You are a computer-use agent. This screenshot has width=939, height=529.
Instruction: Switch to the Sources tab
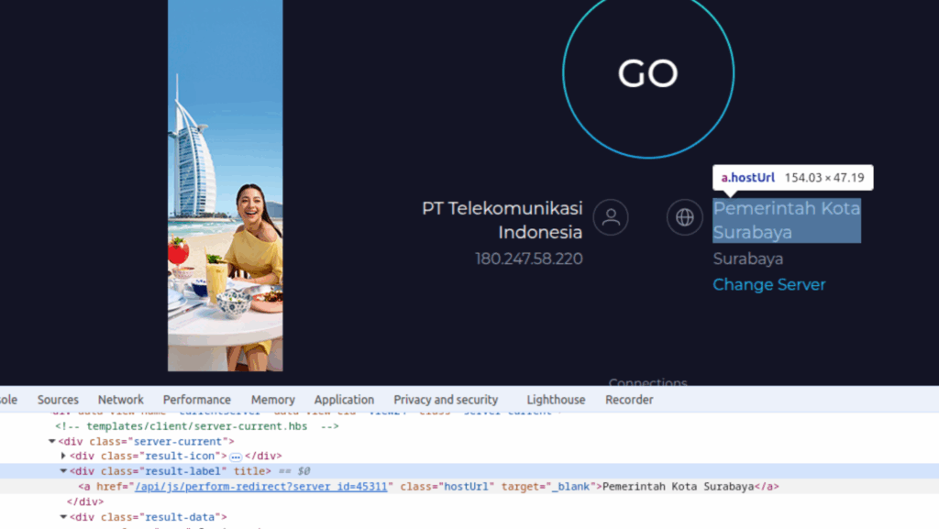[x=58, y=399]
